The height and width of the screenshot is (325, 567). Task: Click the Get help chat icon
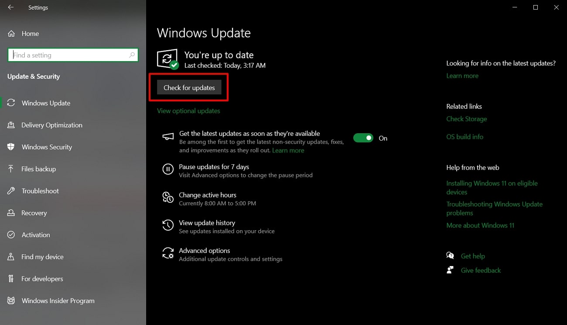[x=451, y=256]
